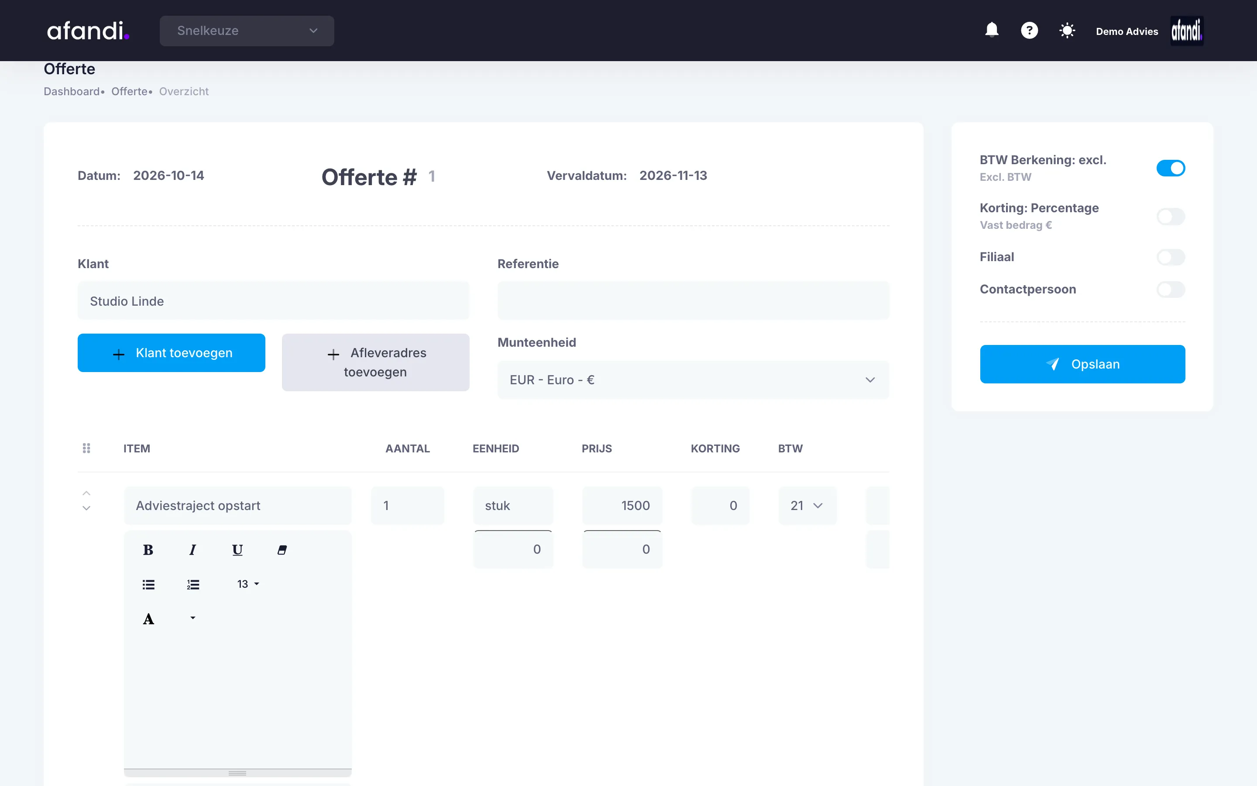Click the font color A icon

point(148,619)
